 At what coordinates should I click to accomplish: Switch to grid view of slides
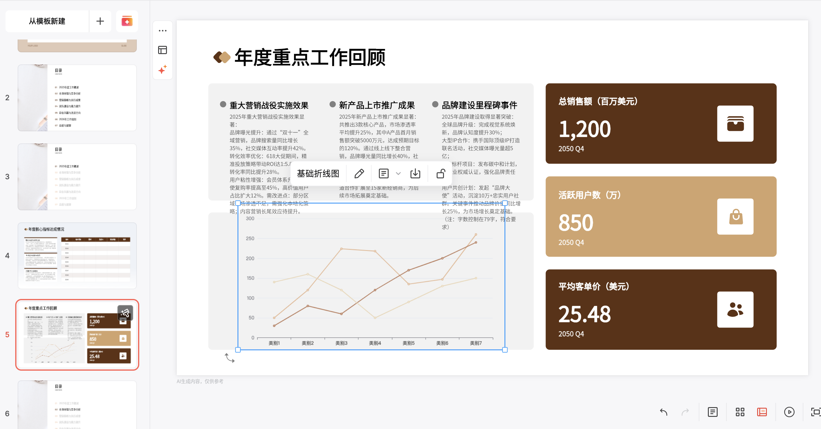coord(740,412)
